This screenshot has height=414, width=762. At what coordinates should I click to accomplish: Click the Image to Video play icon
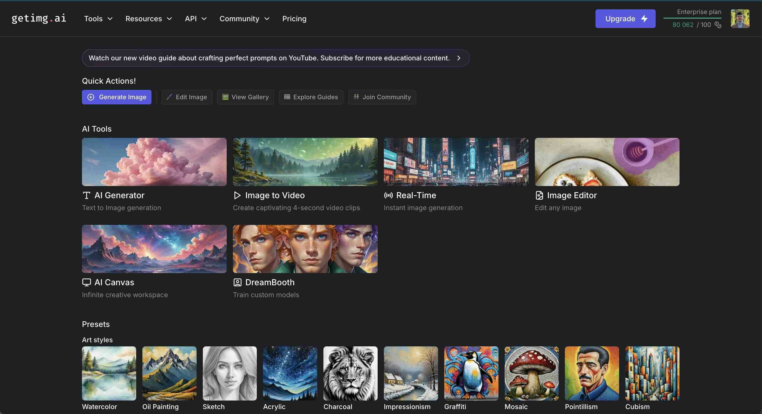pos(237,195)
